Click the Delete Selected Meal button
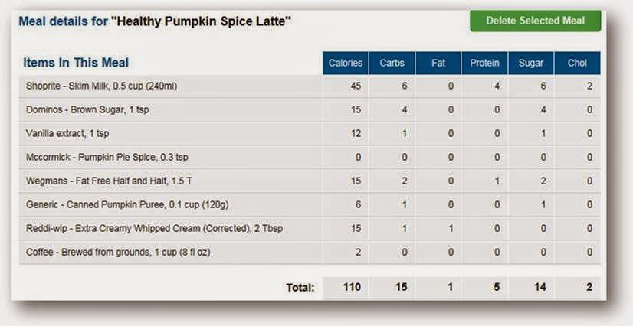633x326 pixels. pos(535,21)
